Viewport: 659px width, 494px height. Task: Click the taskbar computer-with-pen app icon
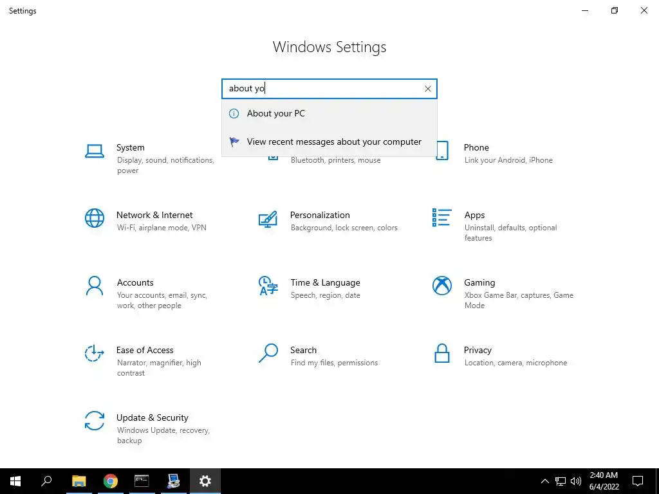pyautogui.click(x=173, y=481)
